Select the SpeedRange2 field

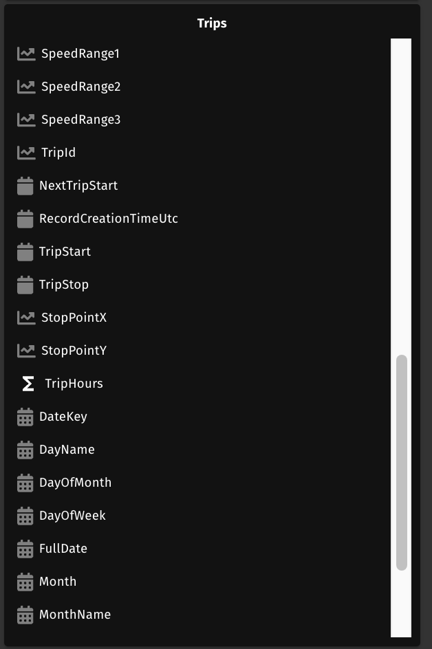coord(80,87)
